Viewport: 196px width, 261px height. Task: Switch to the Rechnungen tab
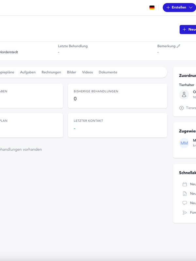coord(51,72)
